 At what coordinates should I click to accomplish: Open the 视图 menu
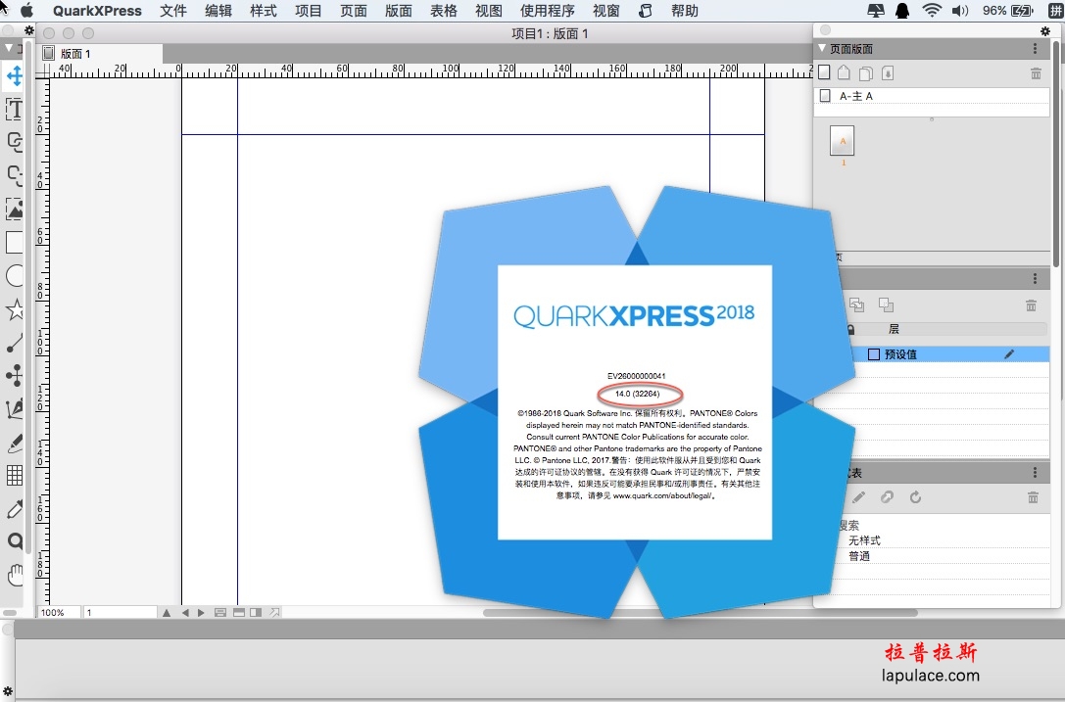click(x=488, y=11)
